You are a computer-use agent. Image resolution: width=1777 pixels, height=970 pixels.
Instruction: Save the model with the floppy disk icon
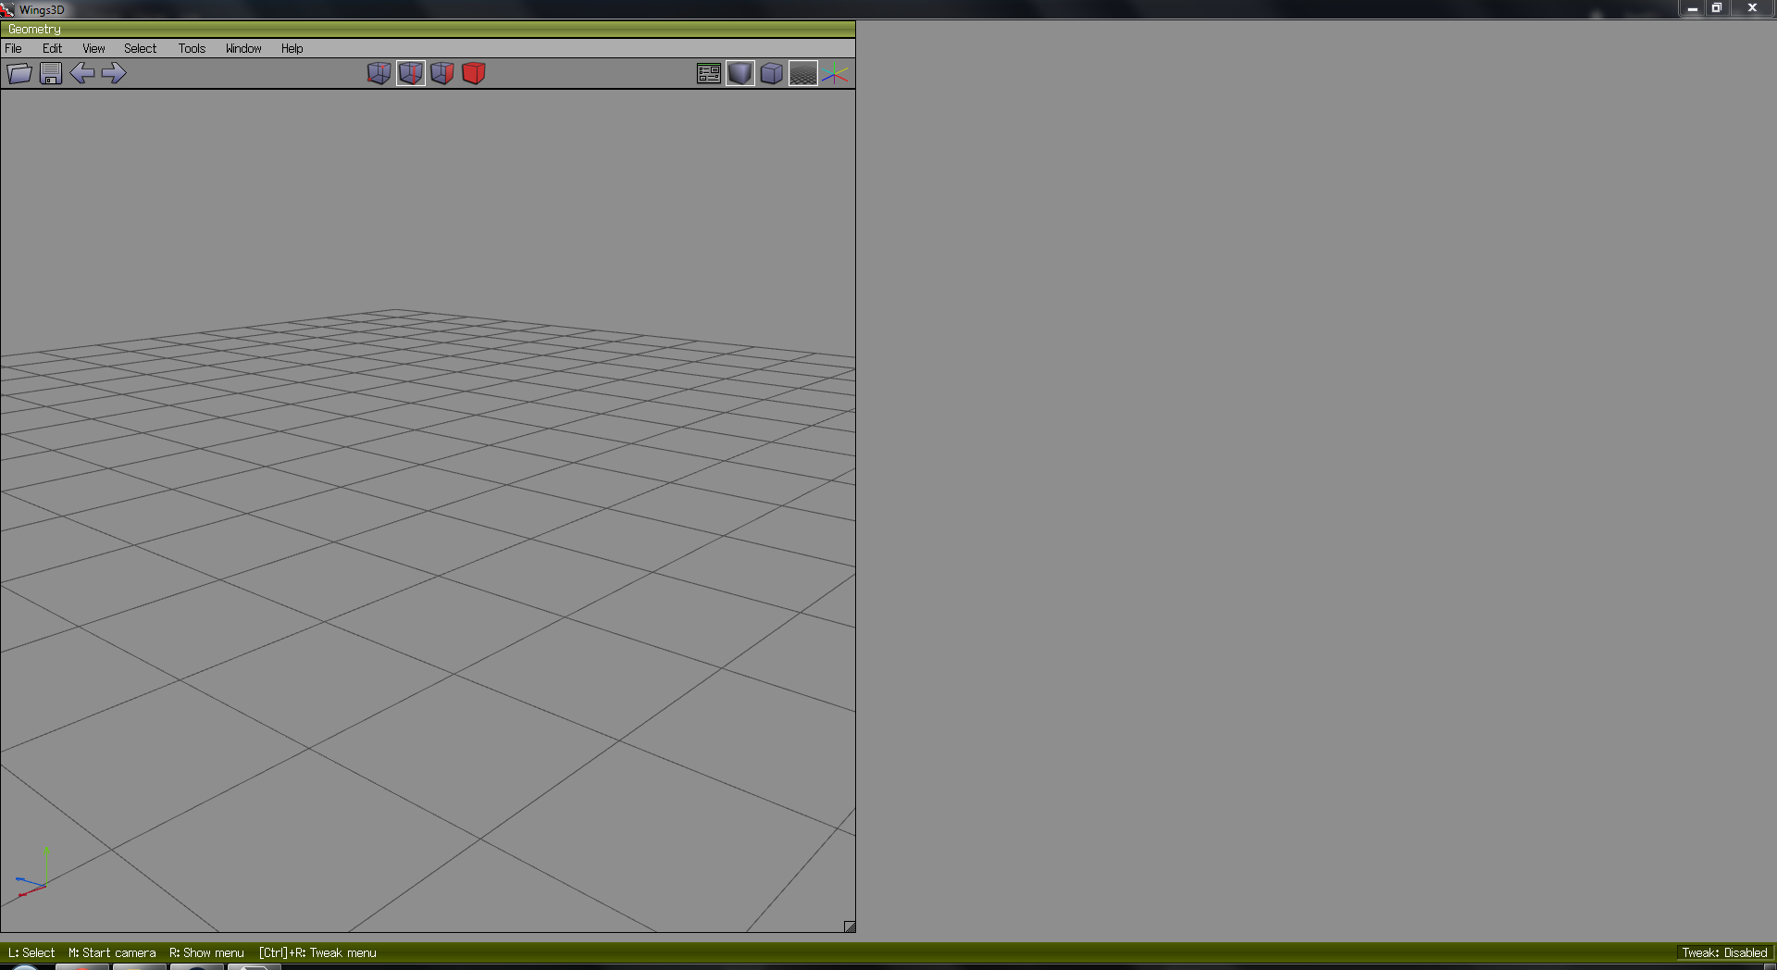(51, 73)
